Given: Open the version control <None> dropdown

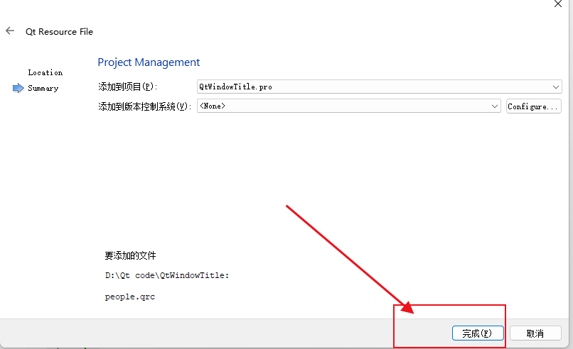Looking at the screenshot, I should [x=348, y=106].
